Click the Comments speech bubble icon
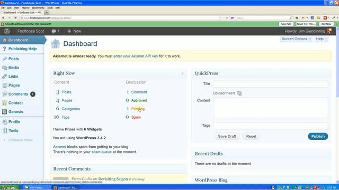 5,94
